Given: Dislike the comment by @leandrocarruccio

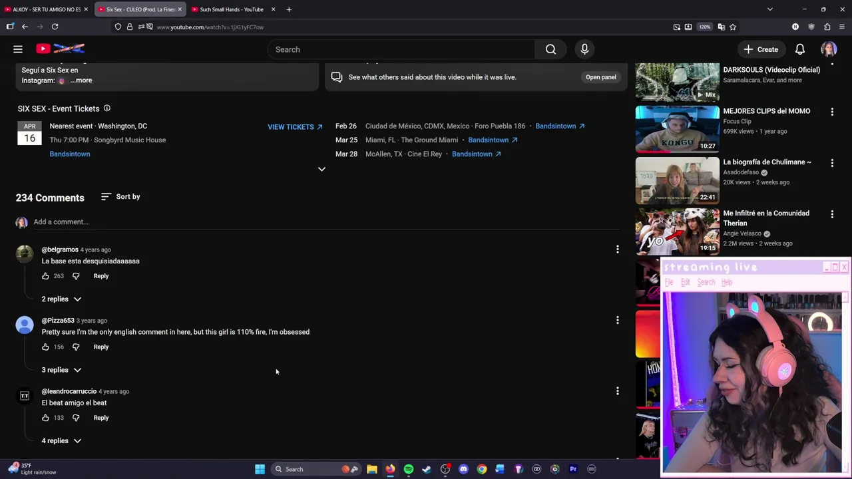Looking at the screenshot, I should coord(76,418).
